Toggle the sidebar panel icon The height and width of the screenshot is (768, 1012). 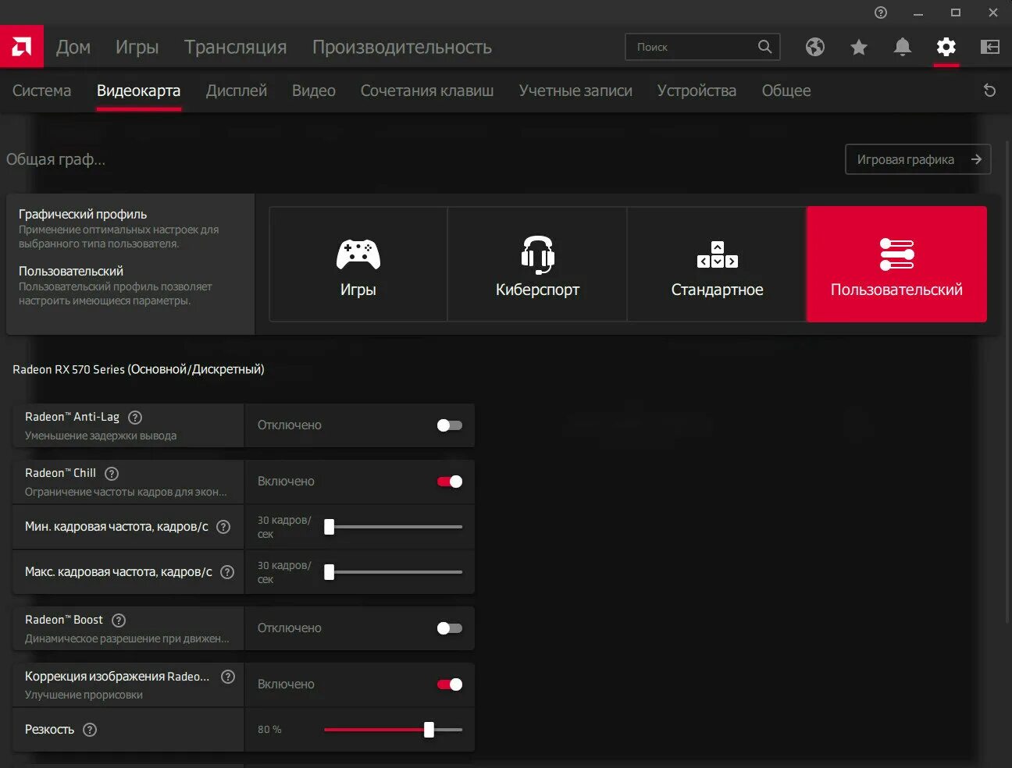[x=990, y=47]
